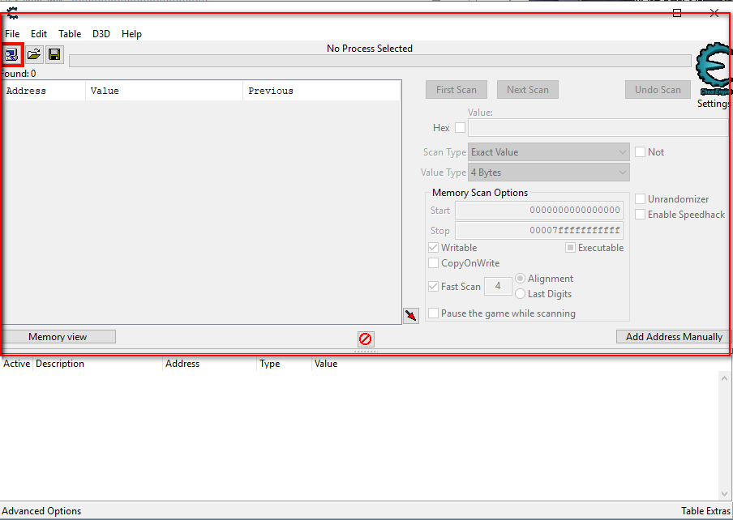
Task: Open Advanced Options panel
Action: tap(41, 511)
